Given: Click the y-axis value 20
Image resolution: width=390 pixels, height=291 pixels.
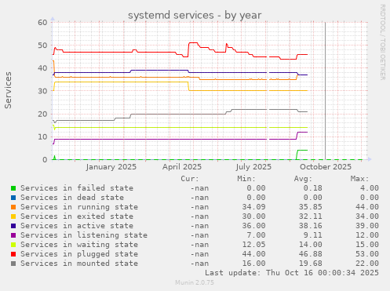Looking at the screenshot, I should [x=42, y=114].
